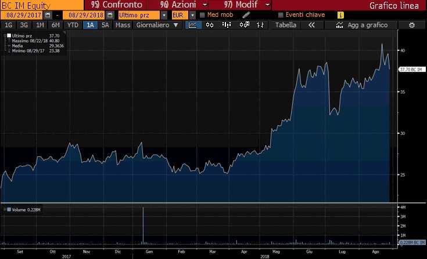Select the 3G time range tab
The image size is (427, 259).
point(24,25)
